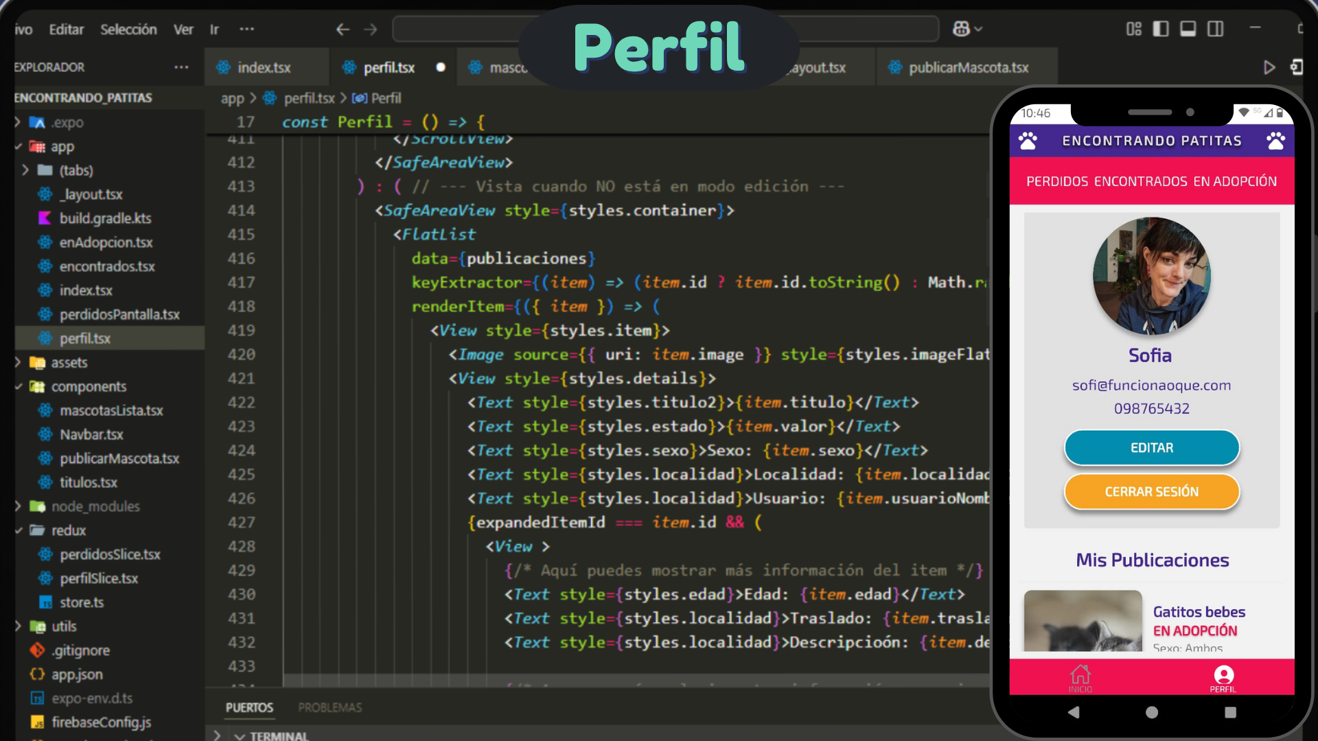The height and width of the screenshot is (741, 1318).
Task: Click the Run code play icon
Action: coord(1269,67)
